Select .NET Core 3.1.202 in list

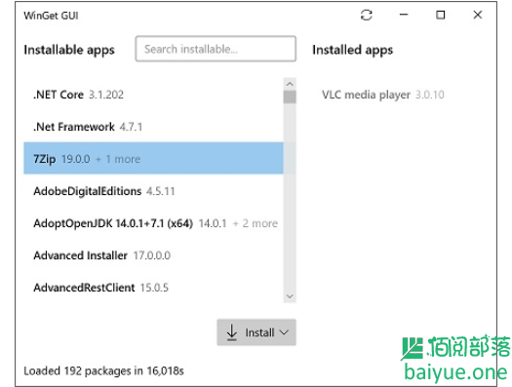coord(153,95)
